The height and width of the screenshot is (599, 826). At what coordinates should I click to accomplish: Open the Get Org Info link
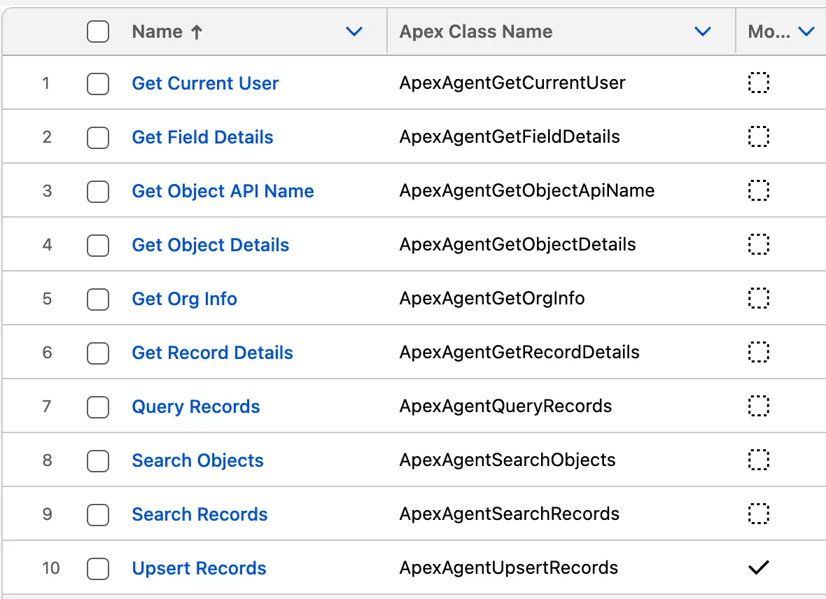(184, 299)
